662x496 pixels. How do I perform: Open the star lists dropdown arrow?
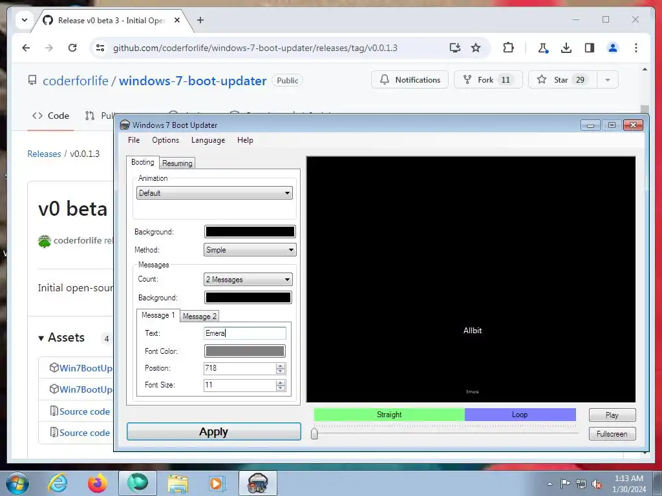tap(608, 79)
